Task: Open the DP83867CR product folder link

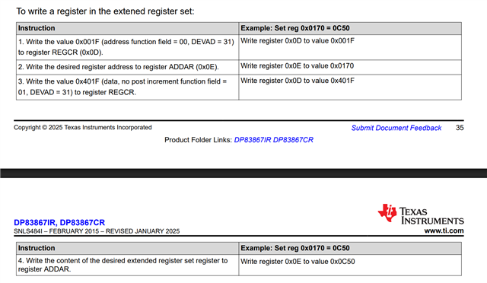Action: (293, 140)
